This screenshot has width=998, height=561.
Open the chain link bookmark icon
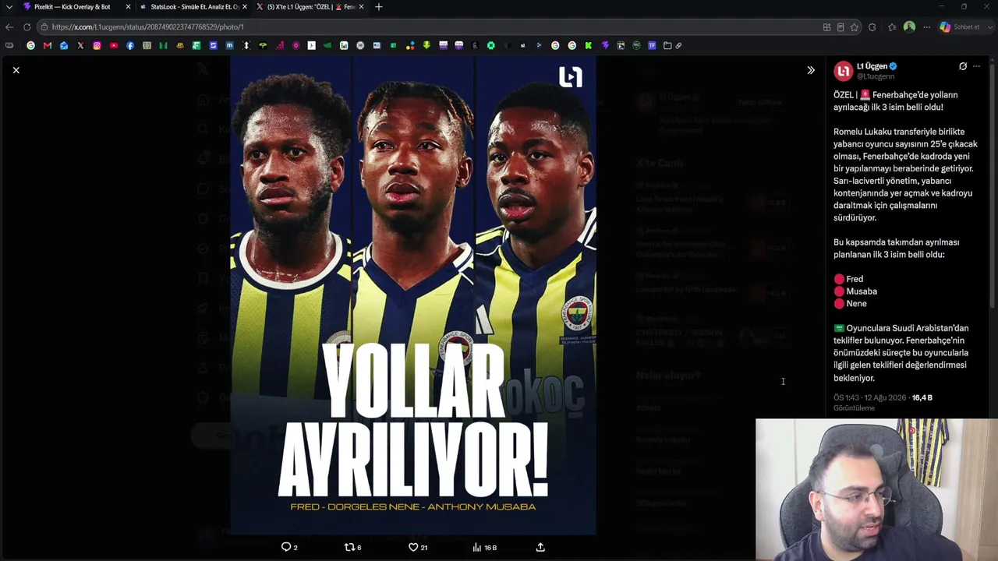(x=678, y=45)
